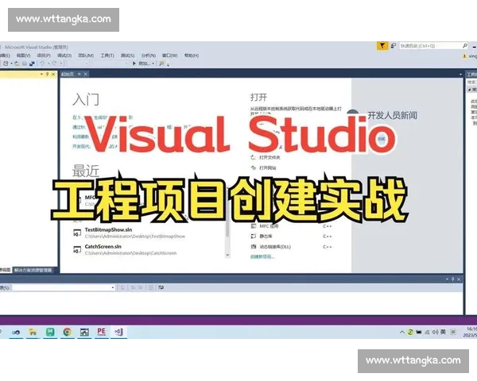Open the 测试(S) menu
Viewport: 477px width, 381px height.
127,56
